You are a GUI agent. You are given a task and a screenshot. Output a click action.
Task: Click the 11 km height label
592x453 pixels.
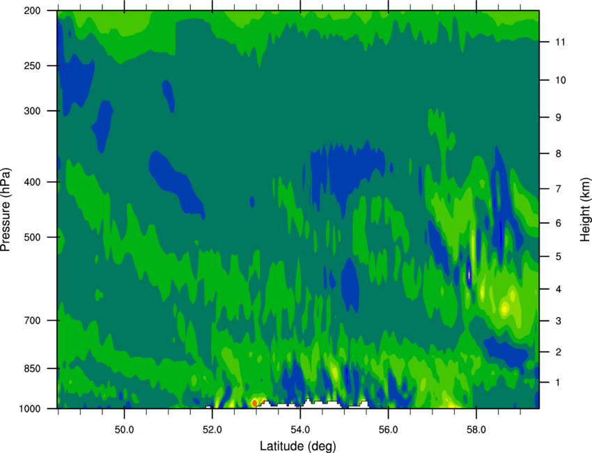[560, 42]
